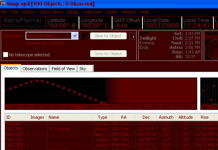Open the Telescope dropdown arrow
Screen dimensions: 218x150
click(75, 36)
